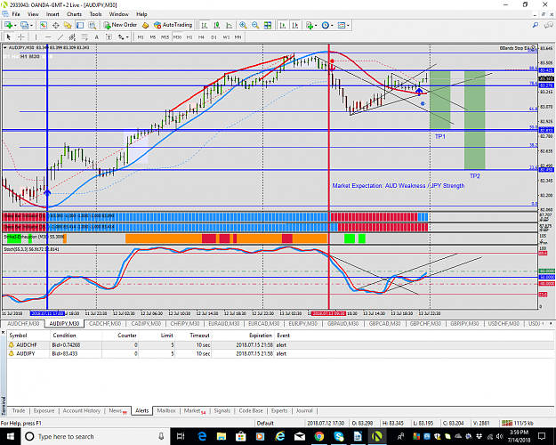
Task: Select the Trendline drawing tool
Action: point(60,36)
